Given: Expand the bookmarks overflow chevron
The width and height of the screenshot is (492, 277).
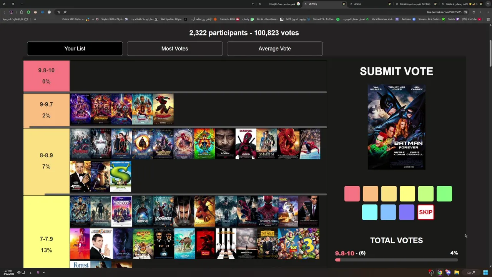Looking at the screenshot, I should pyautogui.click(x=35, y=19).
